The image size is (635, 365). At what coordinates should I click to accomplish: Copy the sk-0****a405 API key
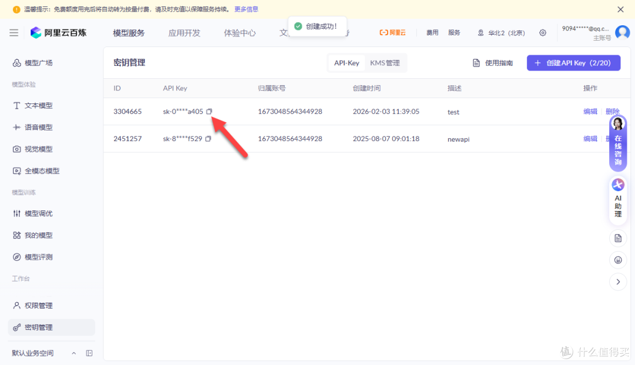(209, 111)
